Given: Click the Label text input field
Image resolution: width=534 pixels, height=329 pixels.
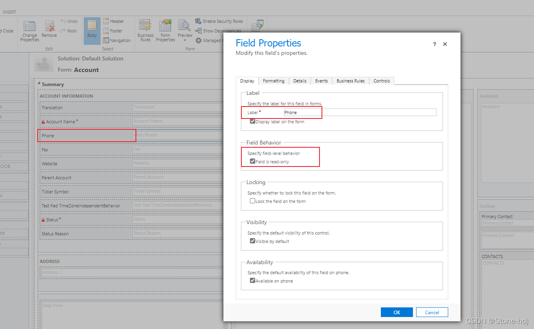Looking at the screenshot, I should pyautogui.click(x=360, y=112).
